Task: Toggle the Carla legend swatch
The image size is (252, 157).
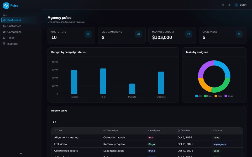Action: pos(216,96)
